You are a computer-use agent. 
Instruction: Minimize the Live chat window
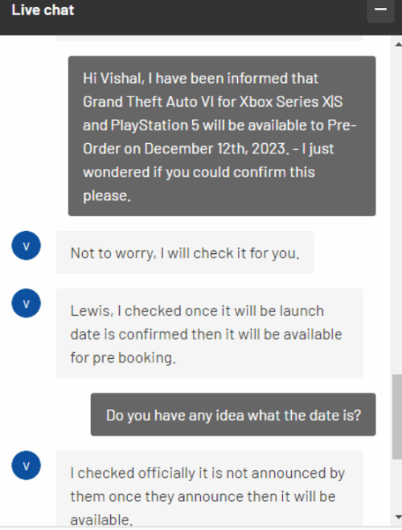pyautogui.click(x=380, y=10)
